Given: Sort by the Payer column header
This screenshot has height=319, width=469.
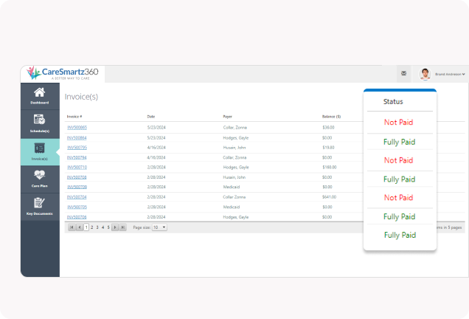Looking at the screenshot, I should pos(227,117).
